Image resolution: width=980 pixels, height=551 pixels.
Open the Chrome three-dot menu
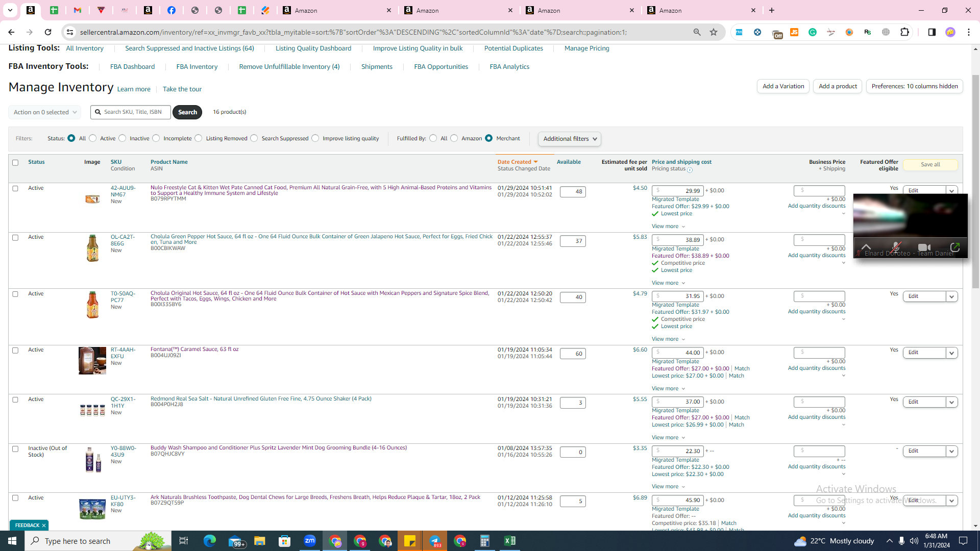[969, 32]
